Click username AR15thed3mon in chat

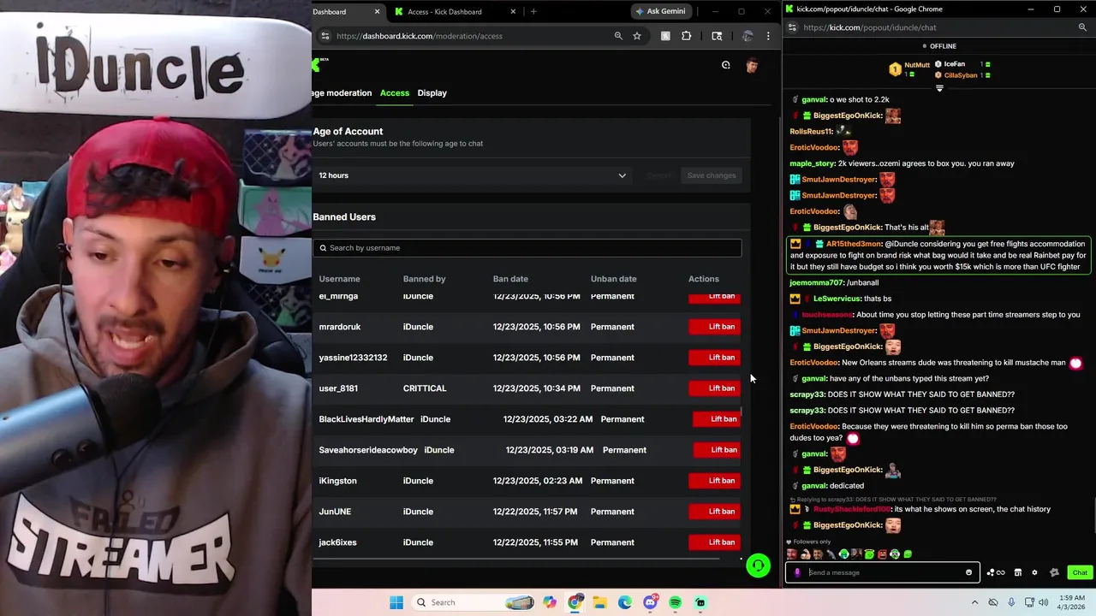[x=855, y=244]
